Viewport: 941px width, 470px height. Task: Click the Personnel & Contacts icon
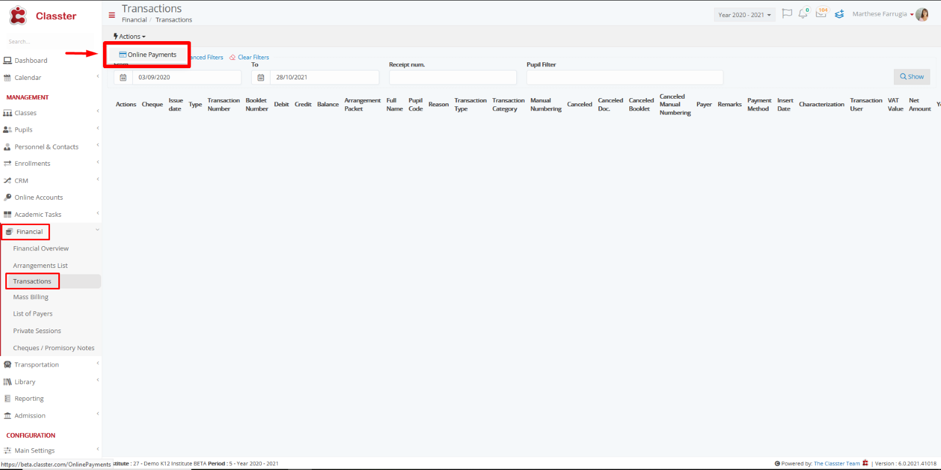tap(8, 147)
